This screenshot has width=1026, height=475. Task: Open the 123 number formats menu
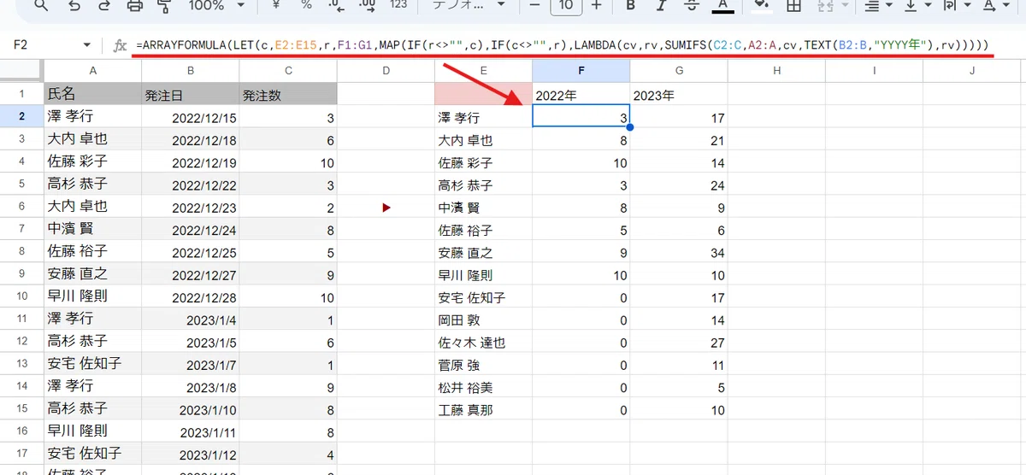click(x=398, y=6)
